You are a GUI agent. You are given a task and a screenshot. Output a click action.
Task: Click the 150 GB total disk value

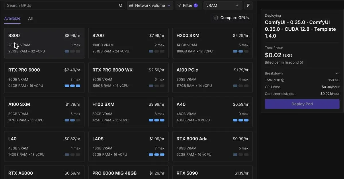[334, 80]
